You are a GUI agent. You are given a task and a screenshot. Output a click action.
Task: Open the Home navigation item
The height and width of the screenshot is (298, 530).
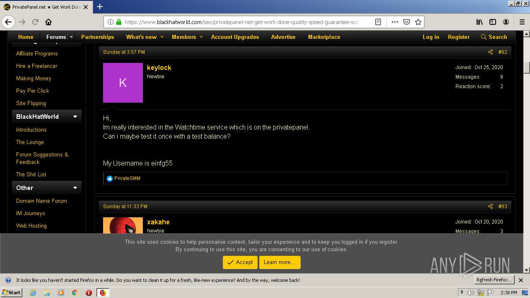click(x=26, y=37)
